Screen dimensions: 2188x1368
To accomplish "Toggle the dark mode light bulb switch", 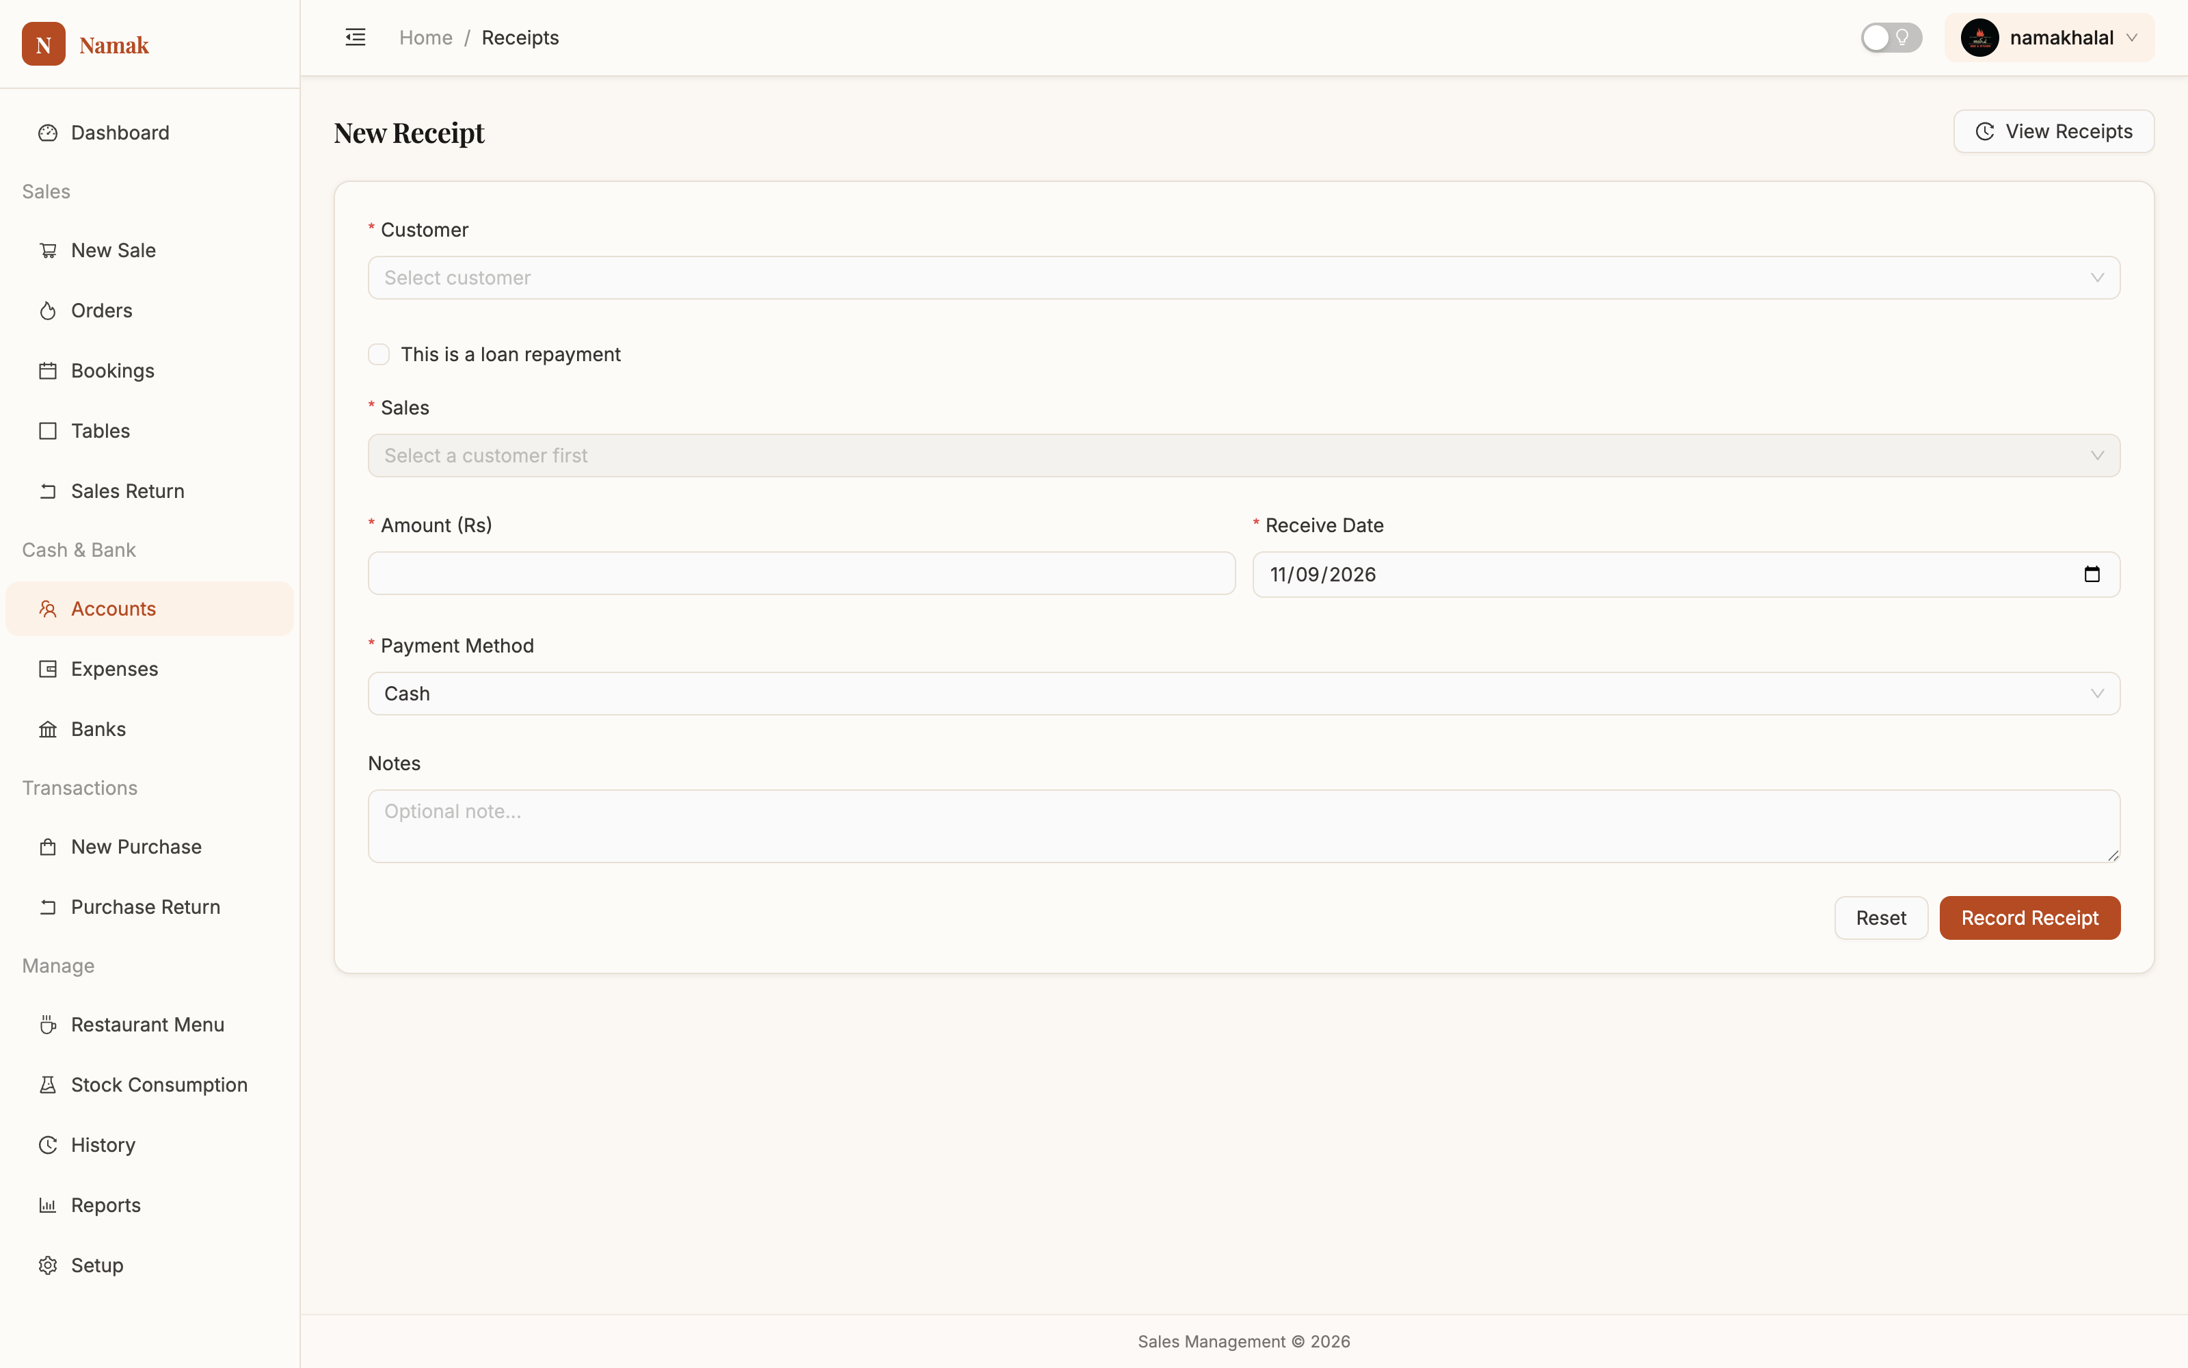I will coord(1891,38).
